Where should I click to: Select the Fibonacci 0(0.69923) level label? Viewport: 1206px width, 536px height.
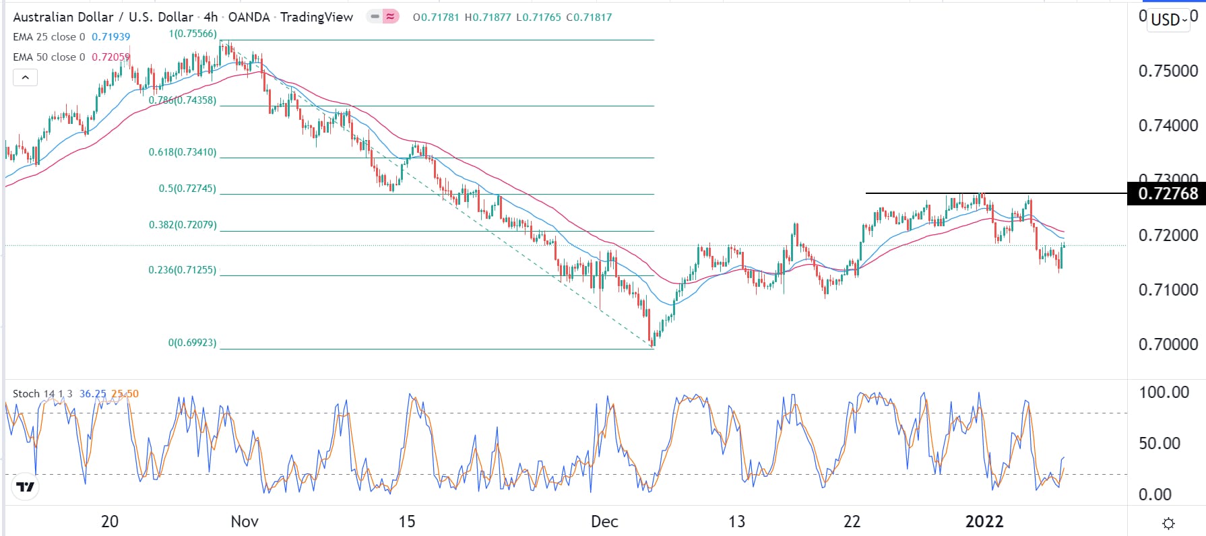point(193,343)
